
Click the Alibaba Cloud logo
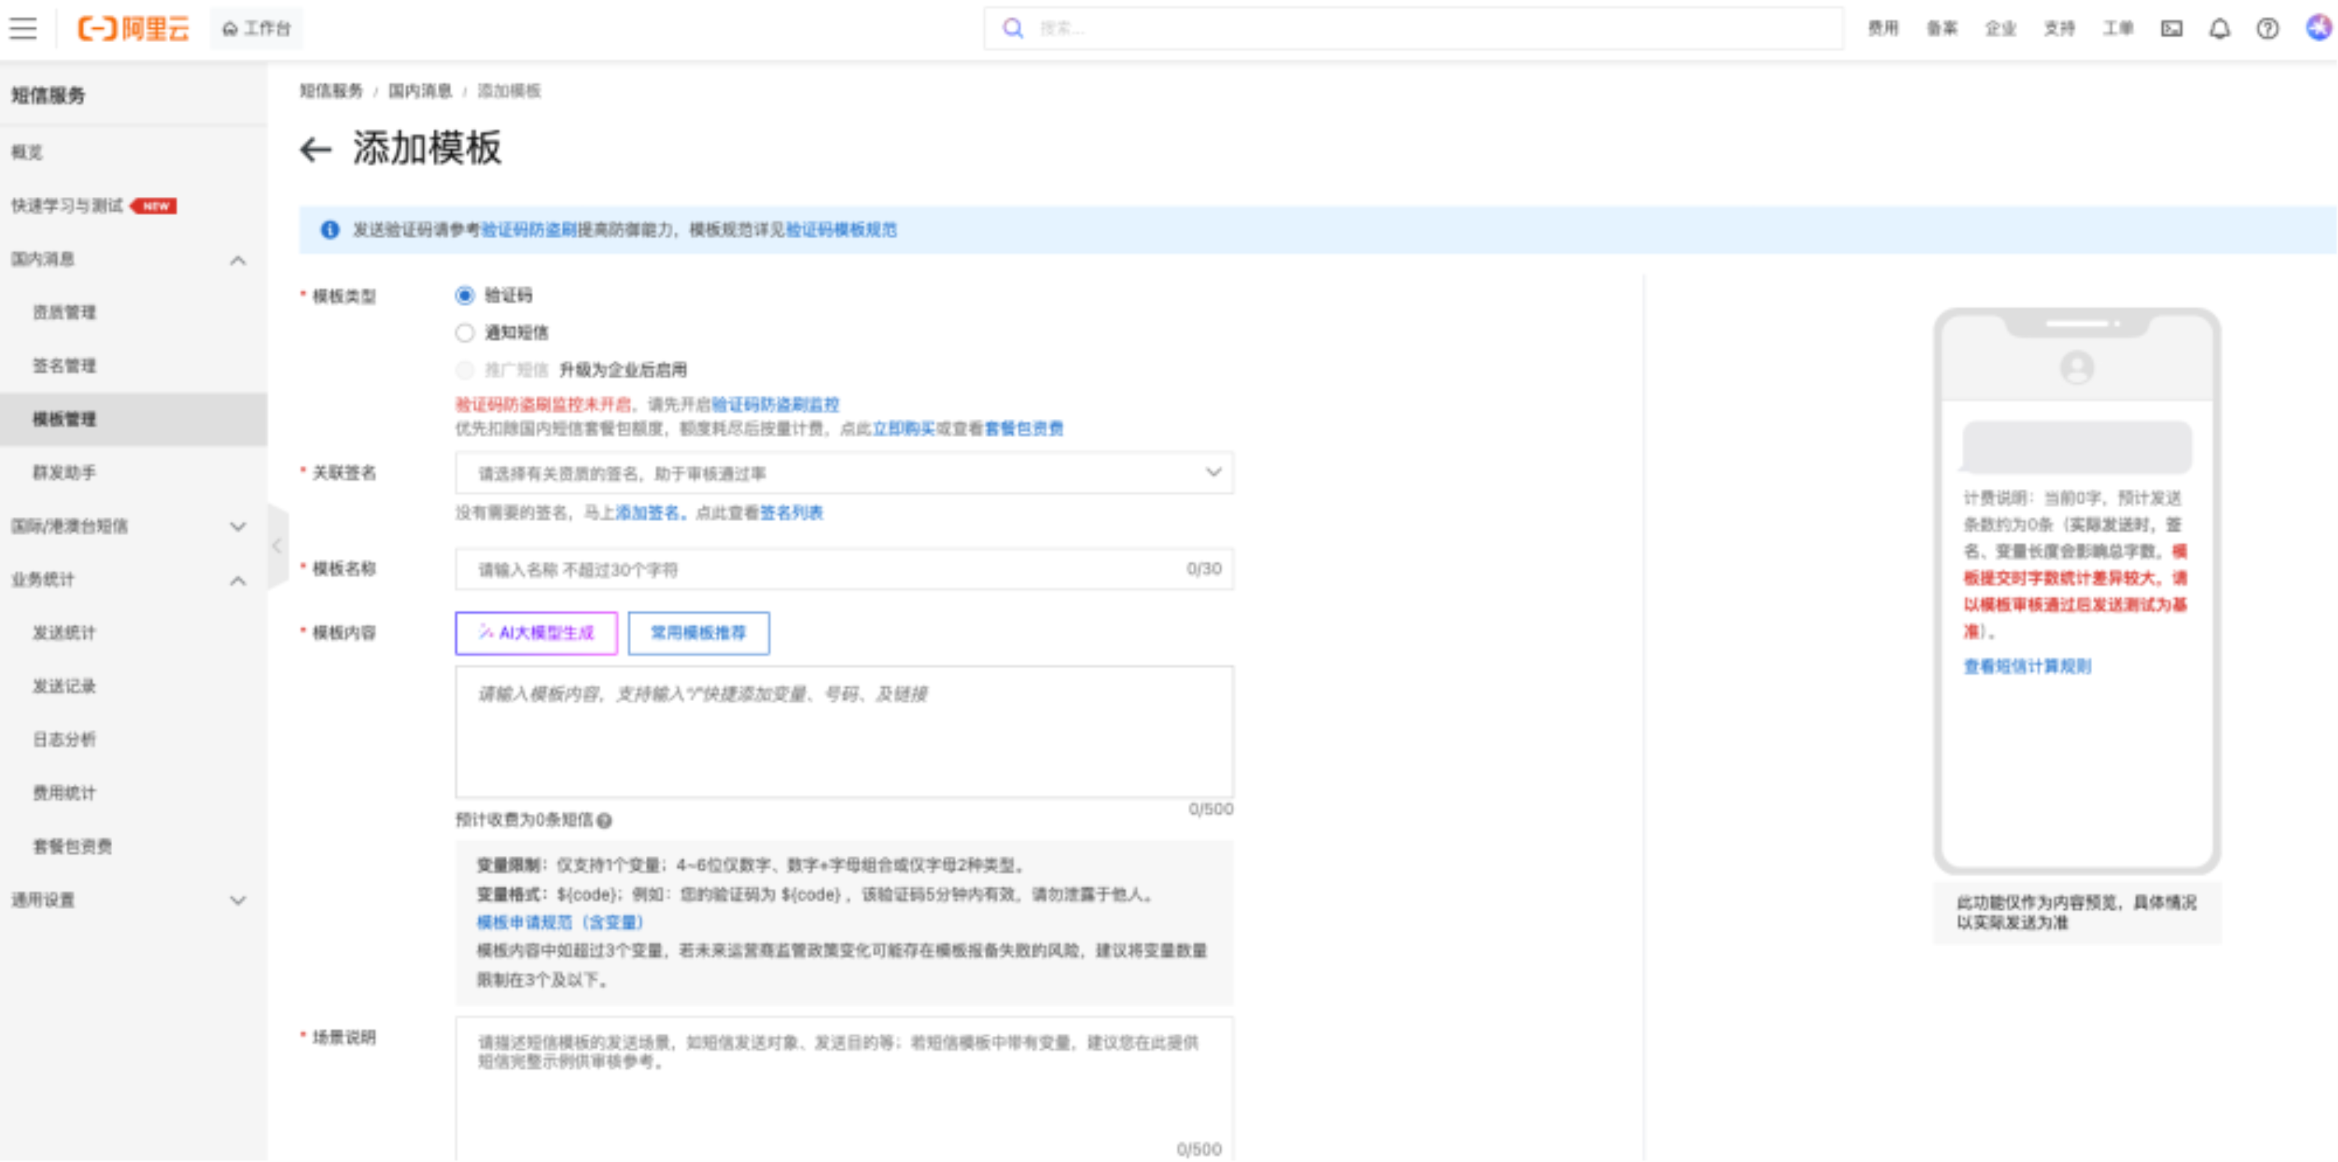[x=134, y=29]
